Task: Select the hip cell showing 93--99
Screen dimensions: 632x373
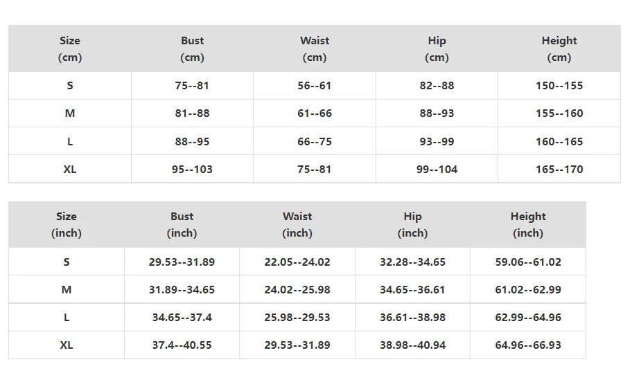Action: coord(437,142)
